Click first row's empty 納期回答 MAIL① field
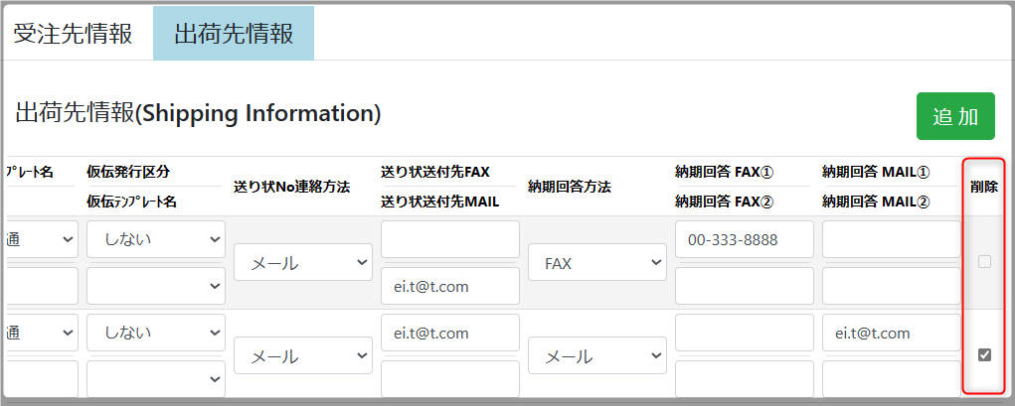The height and width of the screenshot is (406, 1015). [x=891, y=239]
